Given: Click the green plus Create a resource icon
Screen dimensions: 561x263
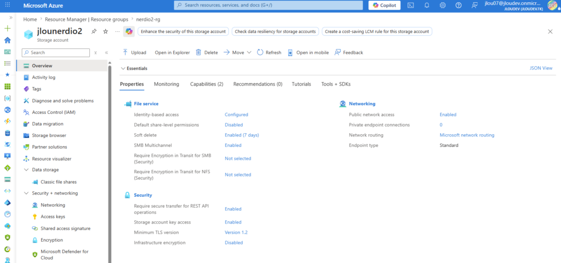Looking at the screenshot, I should (8, 28).
